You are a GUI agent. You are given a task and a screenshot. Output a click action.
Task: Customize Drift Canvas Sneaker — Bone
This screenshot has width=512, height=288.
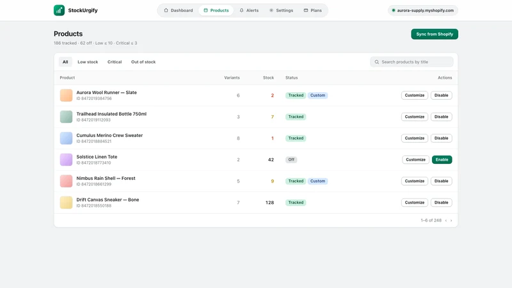(414, 202)
